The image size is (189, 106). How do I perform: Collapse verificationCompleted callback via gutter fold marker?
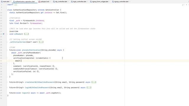coord(7,58)
